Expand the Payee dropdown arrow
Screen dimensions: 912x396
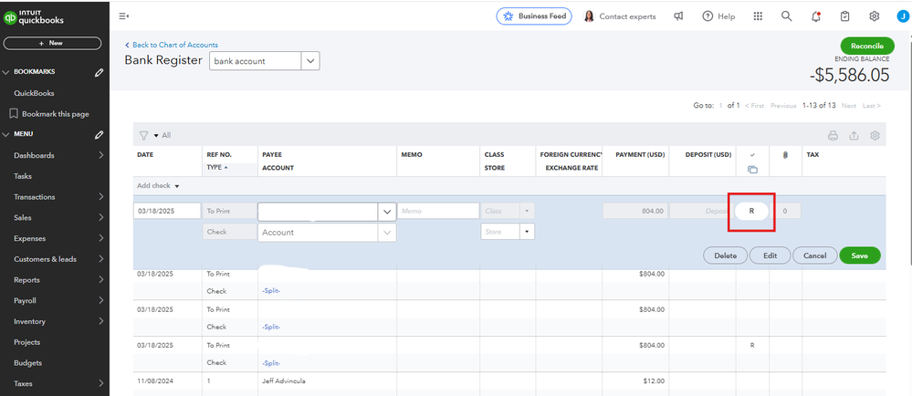pos(387,212)
